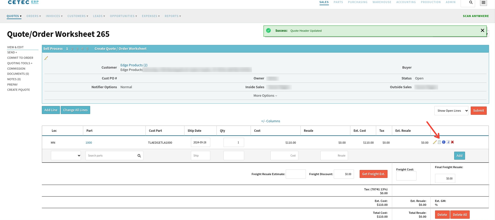Open Commission in sidebar
This screenshot has width=495, height=220.
[x=16, y=69]
